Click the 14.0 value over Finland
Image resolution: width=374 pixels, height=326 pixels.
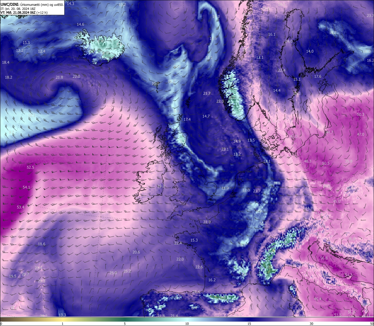[310, 51]
